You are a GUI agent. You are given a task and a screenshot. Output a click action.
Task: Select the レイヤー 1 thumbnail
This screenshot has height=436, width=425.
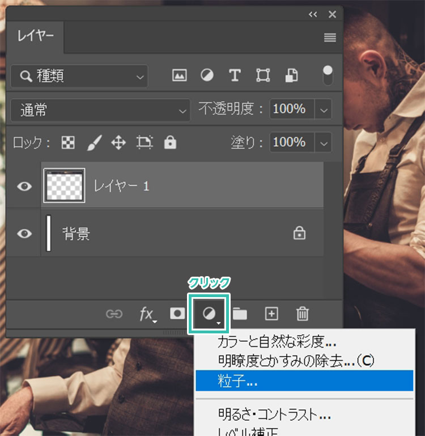tap(64, 185)
